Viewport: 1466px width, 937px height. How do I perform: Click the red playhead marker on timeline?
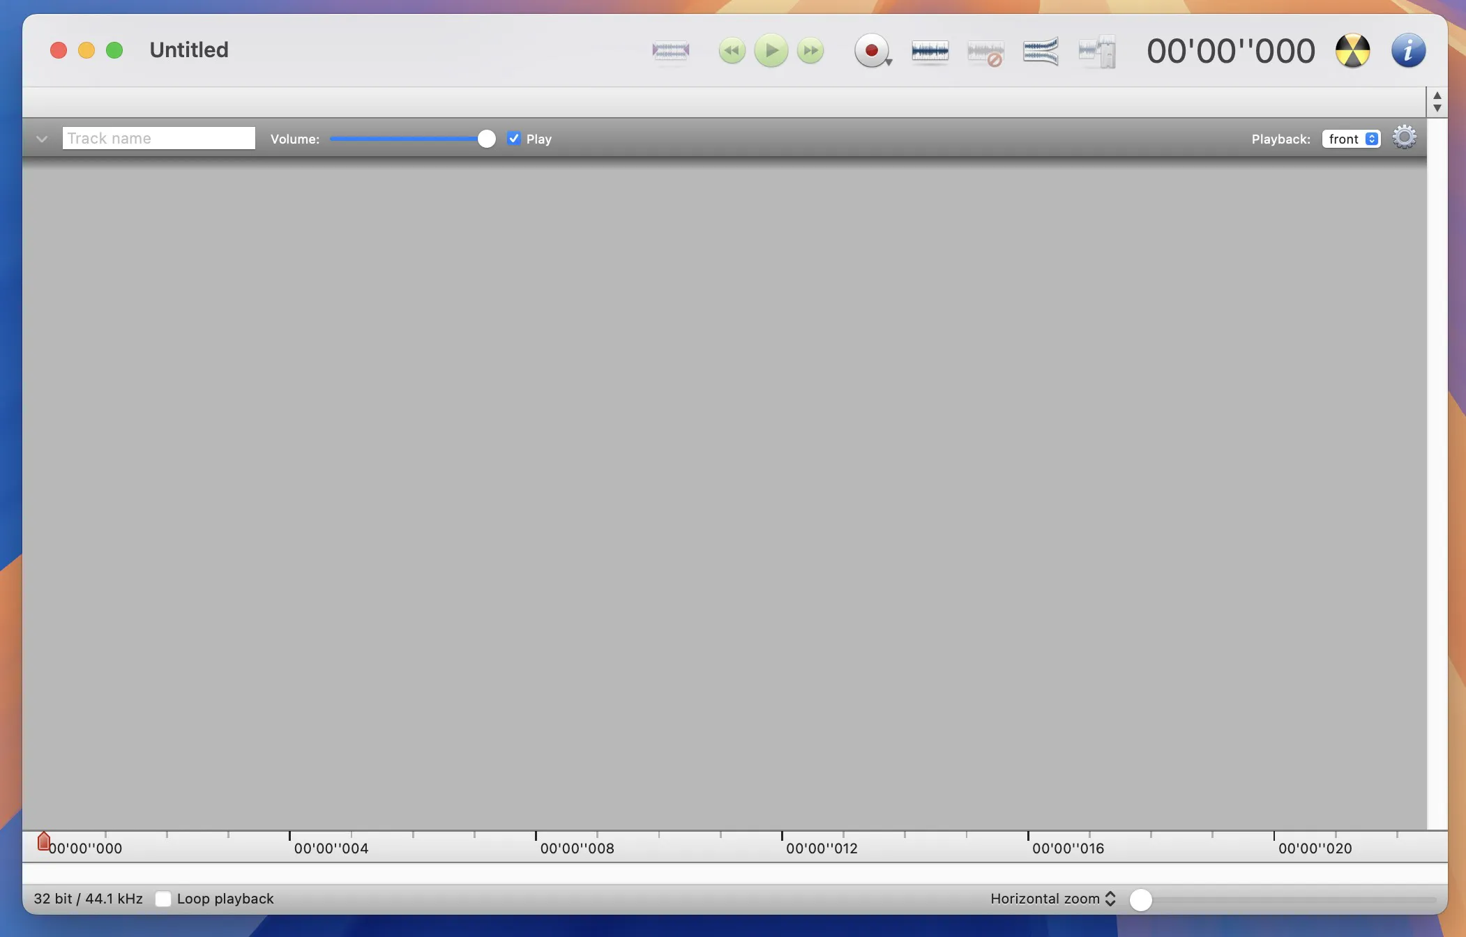tap(43, 841)
